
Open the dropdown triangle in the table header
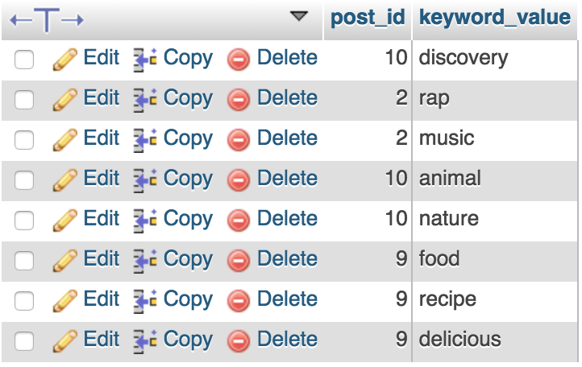point(299,16)
